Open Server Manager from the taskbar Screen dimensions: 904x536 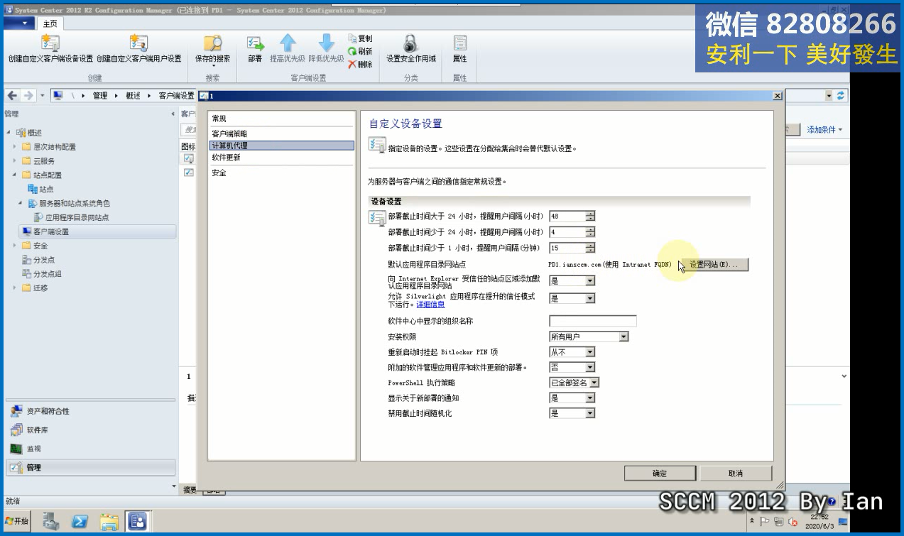click(x=51, y=522)
